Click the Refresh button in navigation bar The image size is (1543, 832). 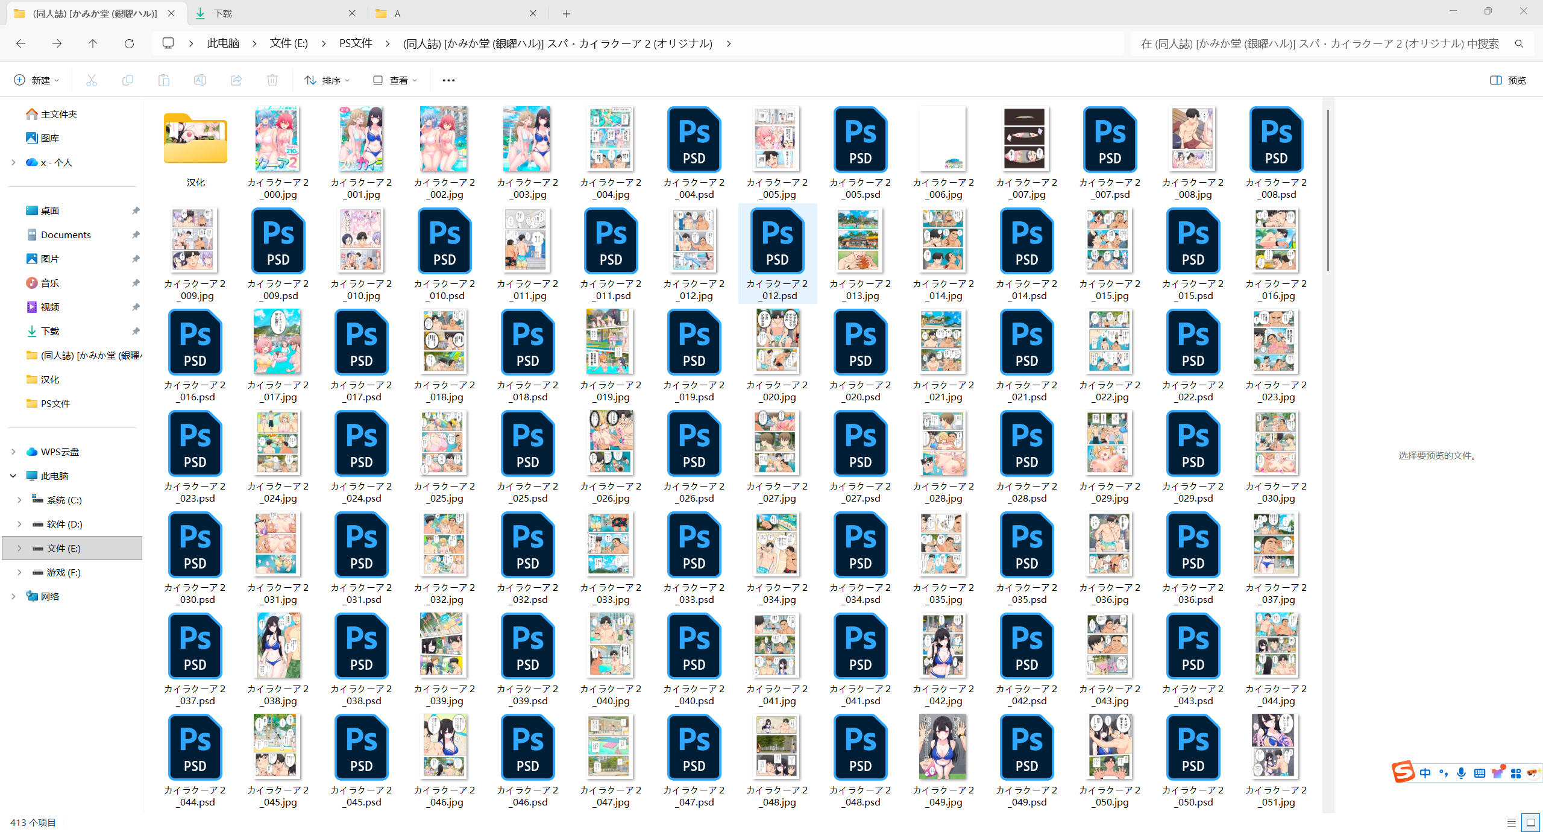129,43
